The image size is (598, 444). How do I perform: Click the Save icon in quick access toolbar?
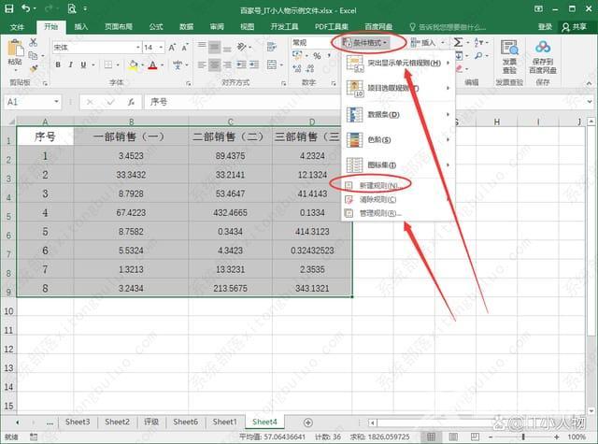click(x=8, y=8)
